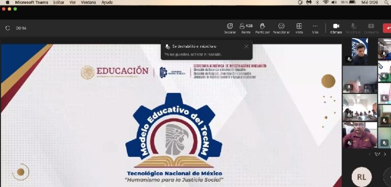Hang up with the red leave button
Viewport: 391px width, 187px height.
[x=387, y=28]
